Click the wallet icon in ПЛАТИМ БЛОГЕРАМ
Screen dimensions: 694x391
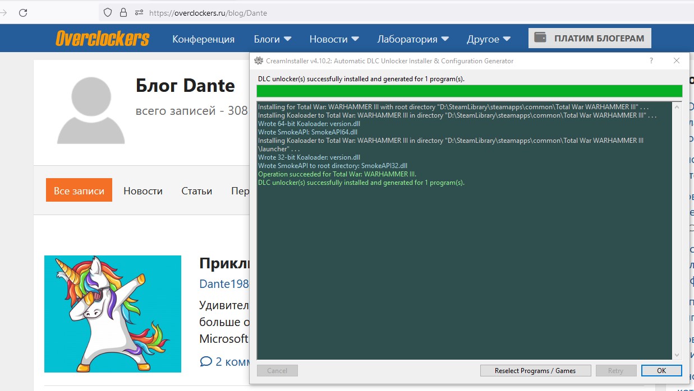[540, 38]
